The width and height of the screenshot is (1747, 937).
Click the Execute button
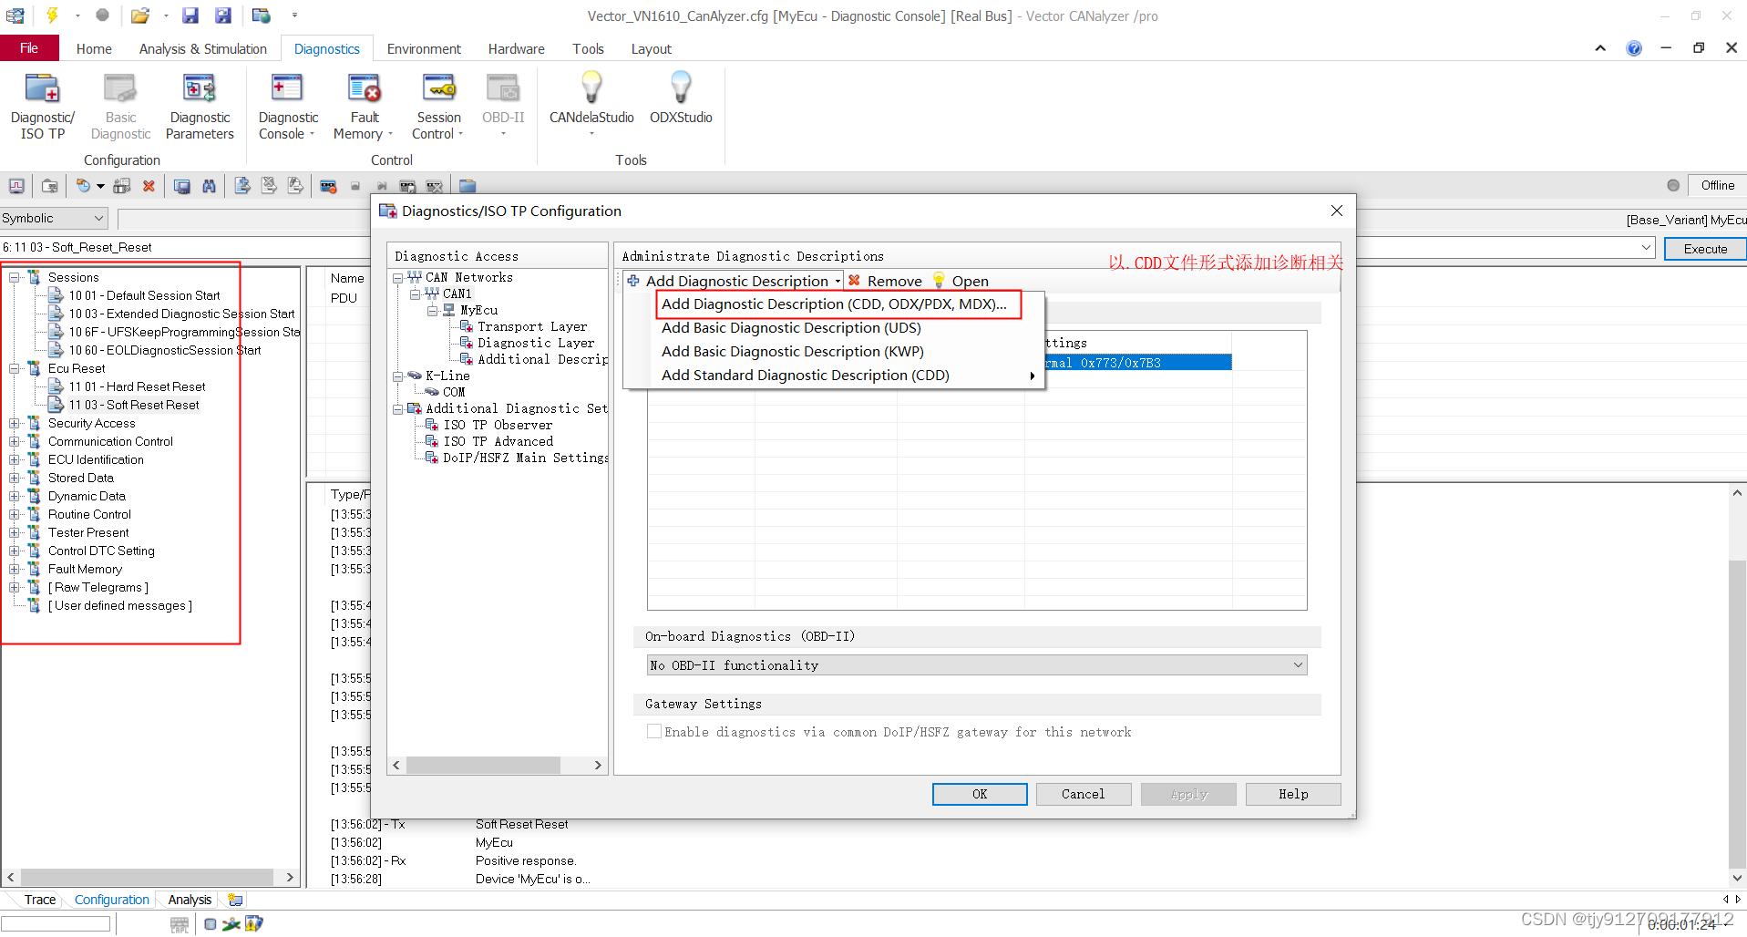coord(1705,248)
